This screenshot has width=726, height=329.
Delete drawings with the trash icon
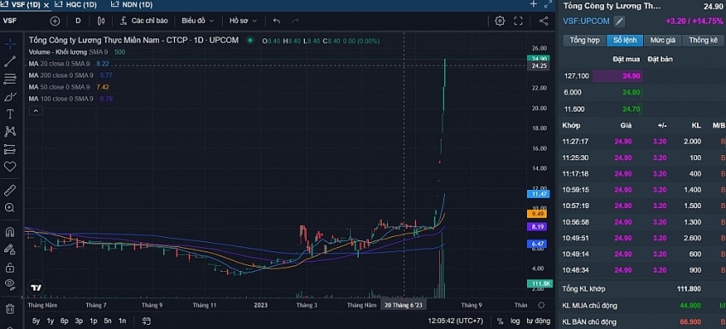9,309
